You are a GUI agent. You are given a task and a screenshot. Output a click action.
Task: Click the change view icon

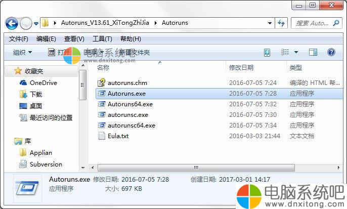[x=285, y=52]
